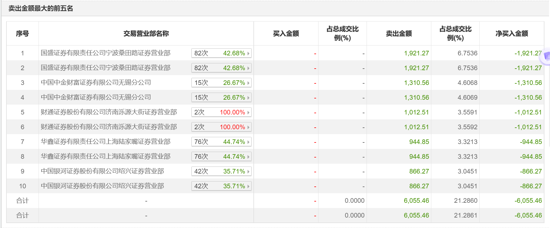The height and width of the screenshot is (228, 550).
Task: Expand the 2次 100.00% box in row 6
Action: point(221,127)
